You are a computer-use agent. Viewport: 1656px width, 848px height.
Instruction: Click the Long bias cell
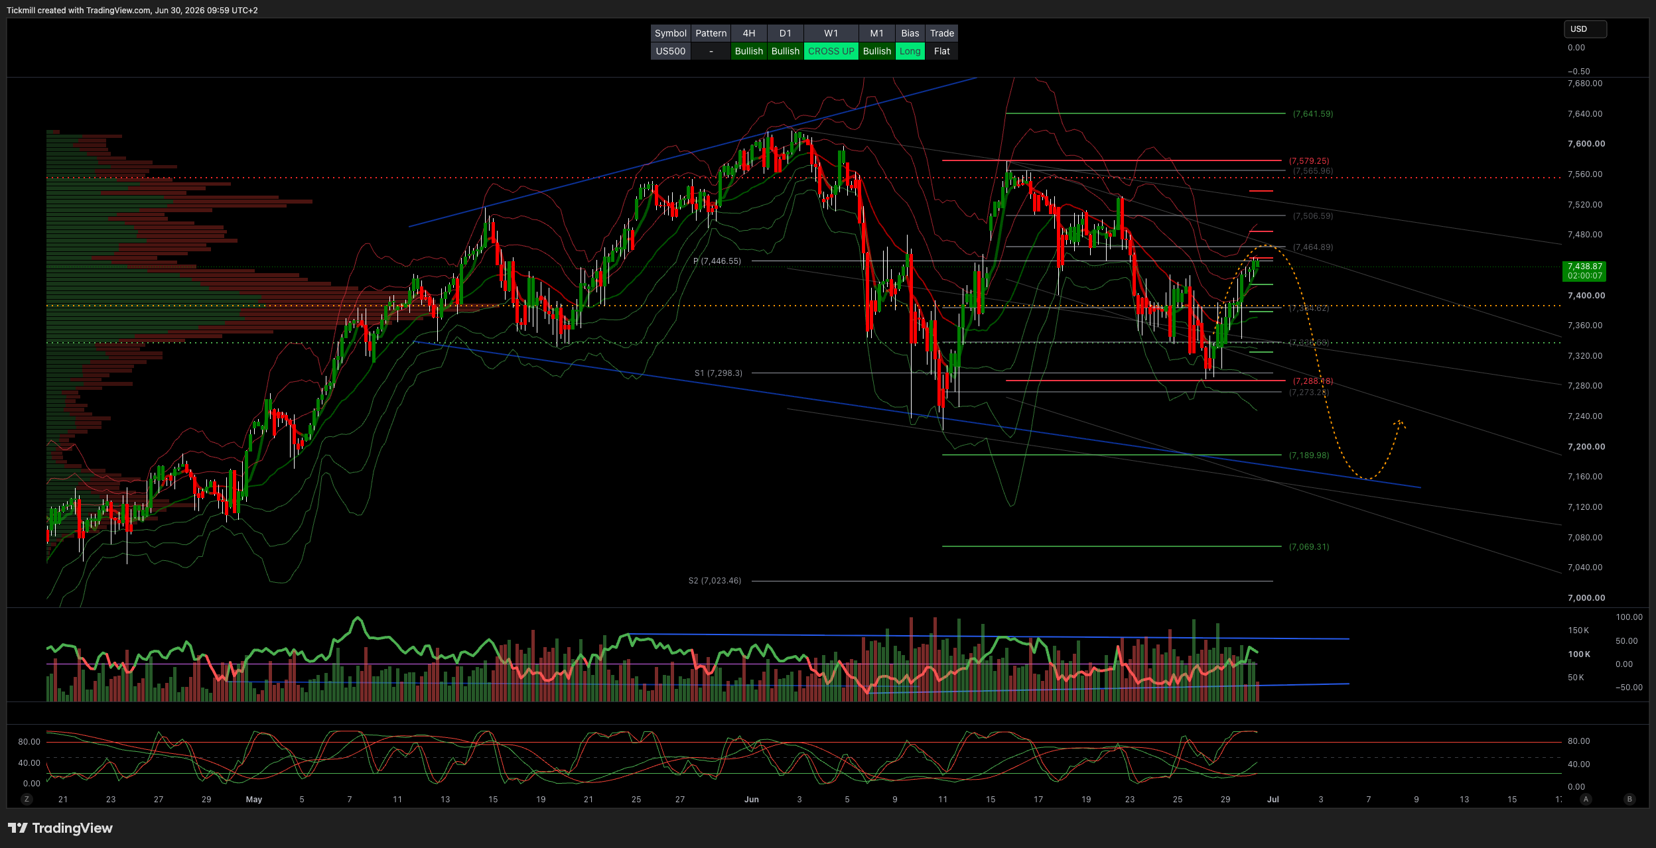[x=910, y=51]
